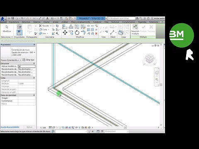This screenshot has height=149, width=199.
Task: Click the favorites star icon in title bar
Action: point(148,18)
